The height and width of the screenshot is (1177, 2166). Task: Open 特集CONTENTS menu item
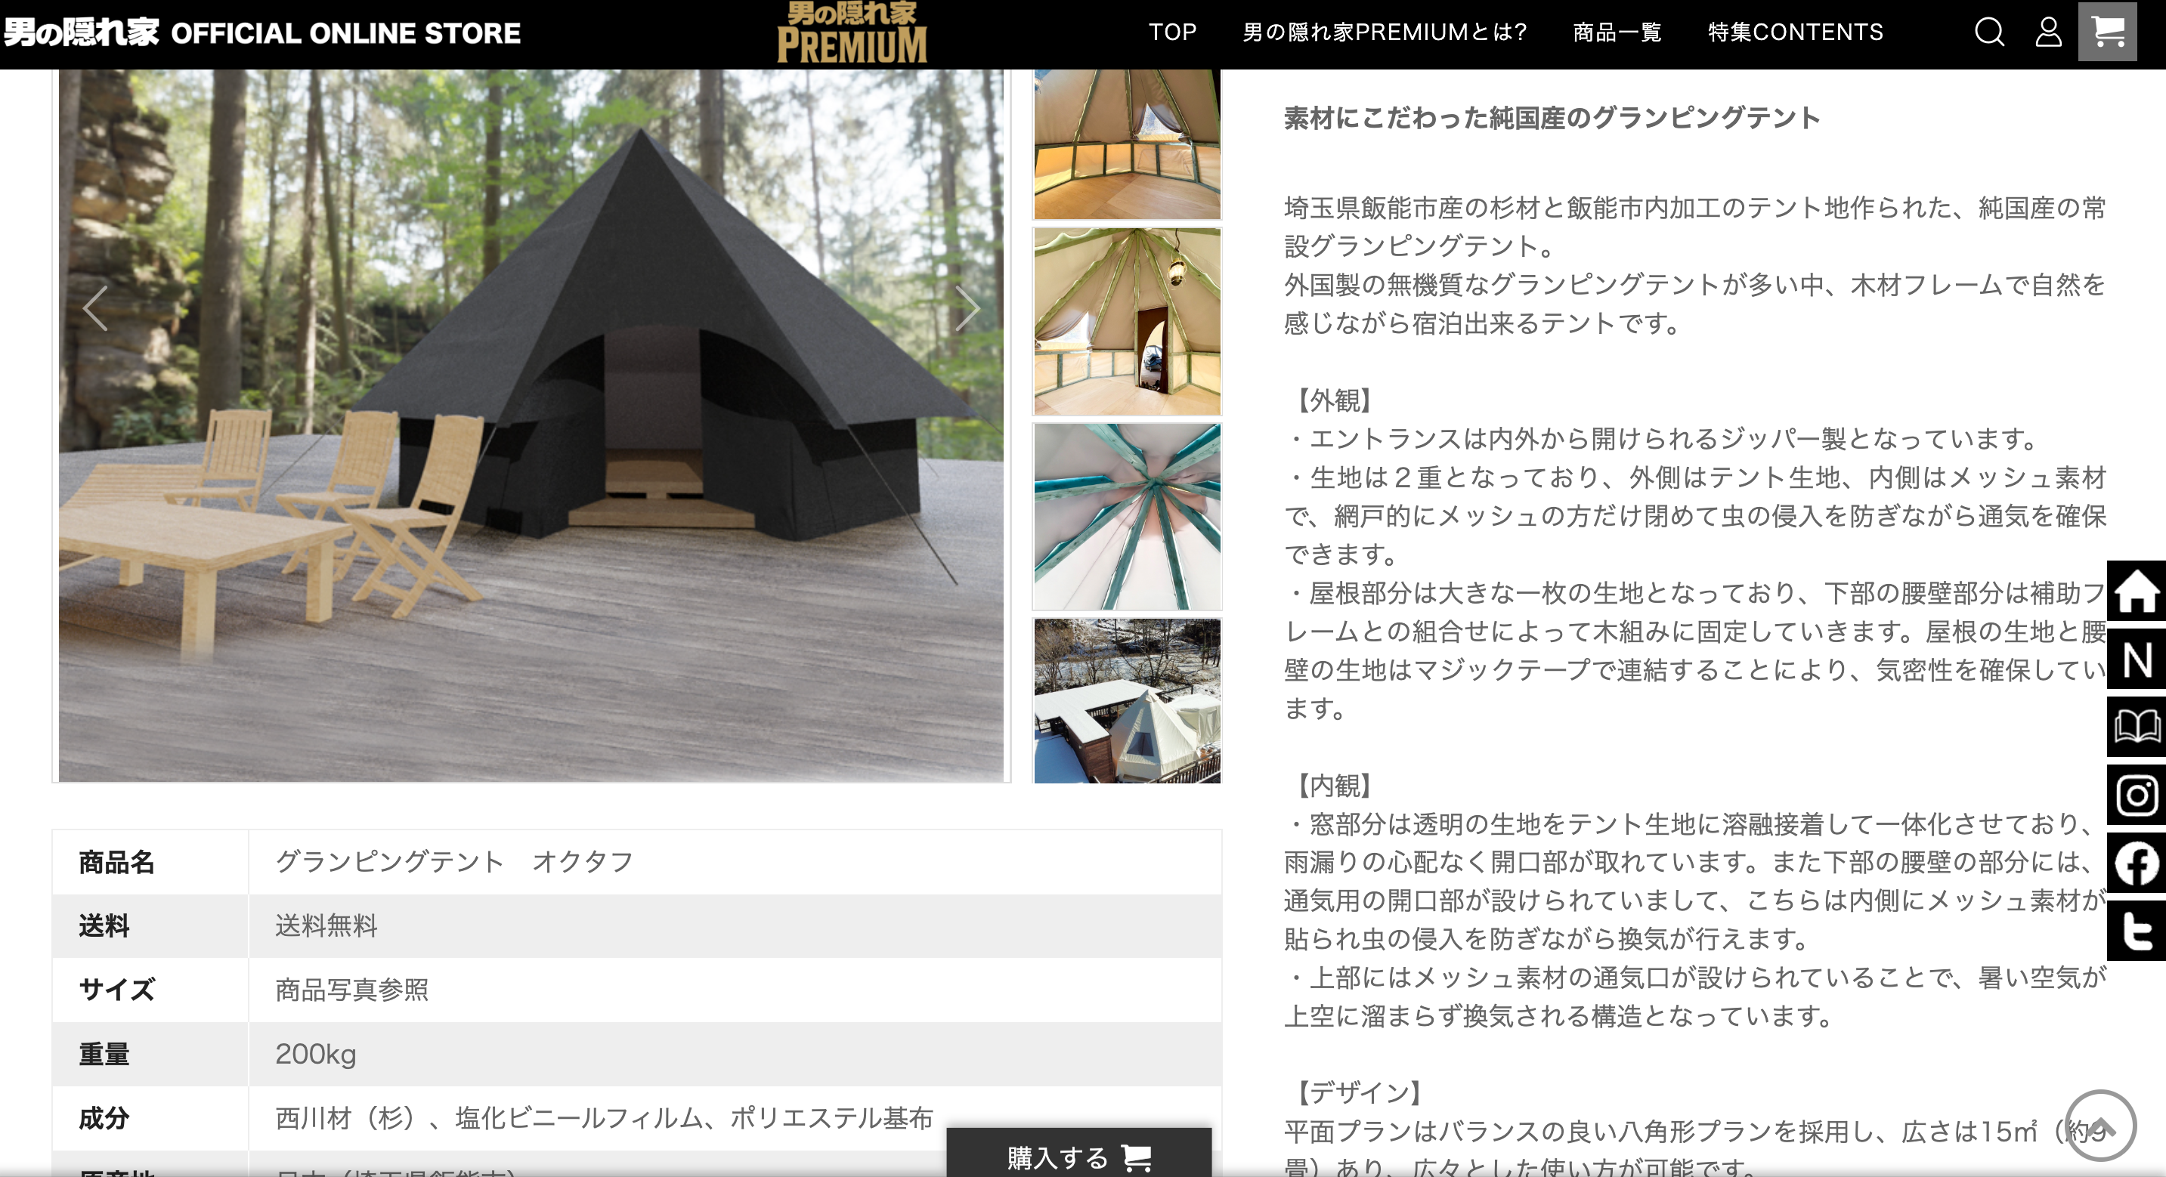(1795, 32)
